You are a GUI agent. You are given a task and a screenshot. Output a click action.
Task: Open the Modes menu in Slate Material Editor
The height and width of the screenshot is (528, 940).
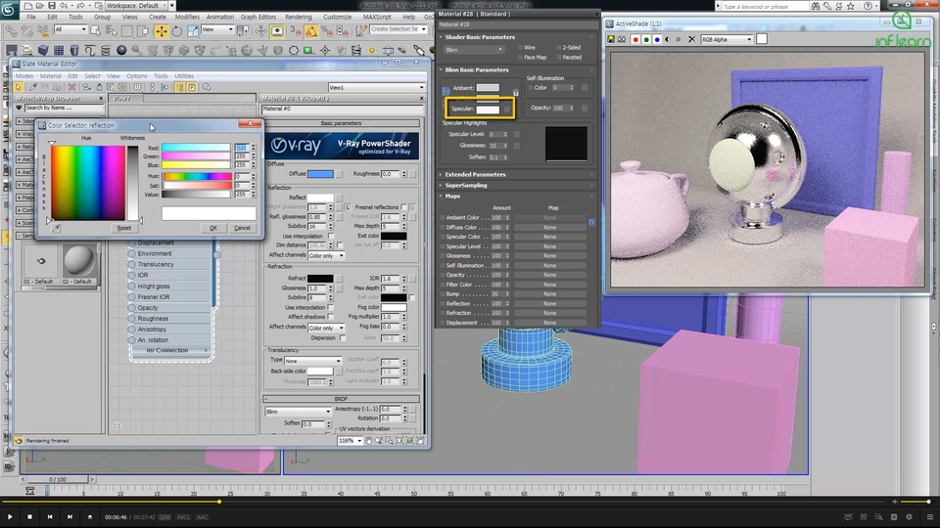23,76
